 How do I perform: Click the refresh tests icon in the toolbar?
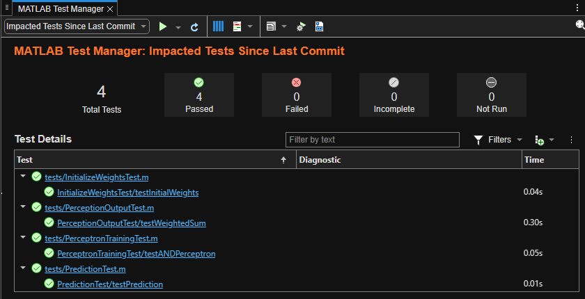click(x=195, y=26)
